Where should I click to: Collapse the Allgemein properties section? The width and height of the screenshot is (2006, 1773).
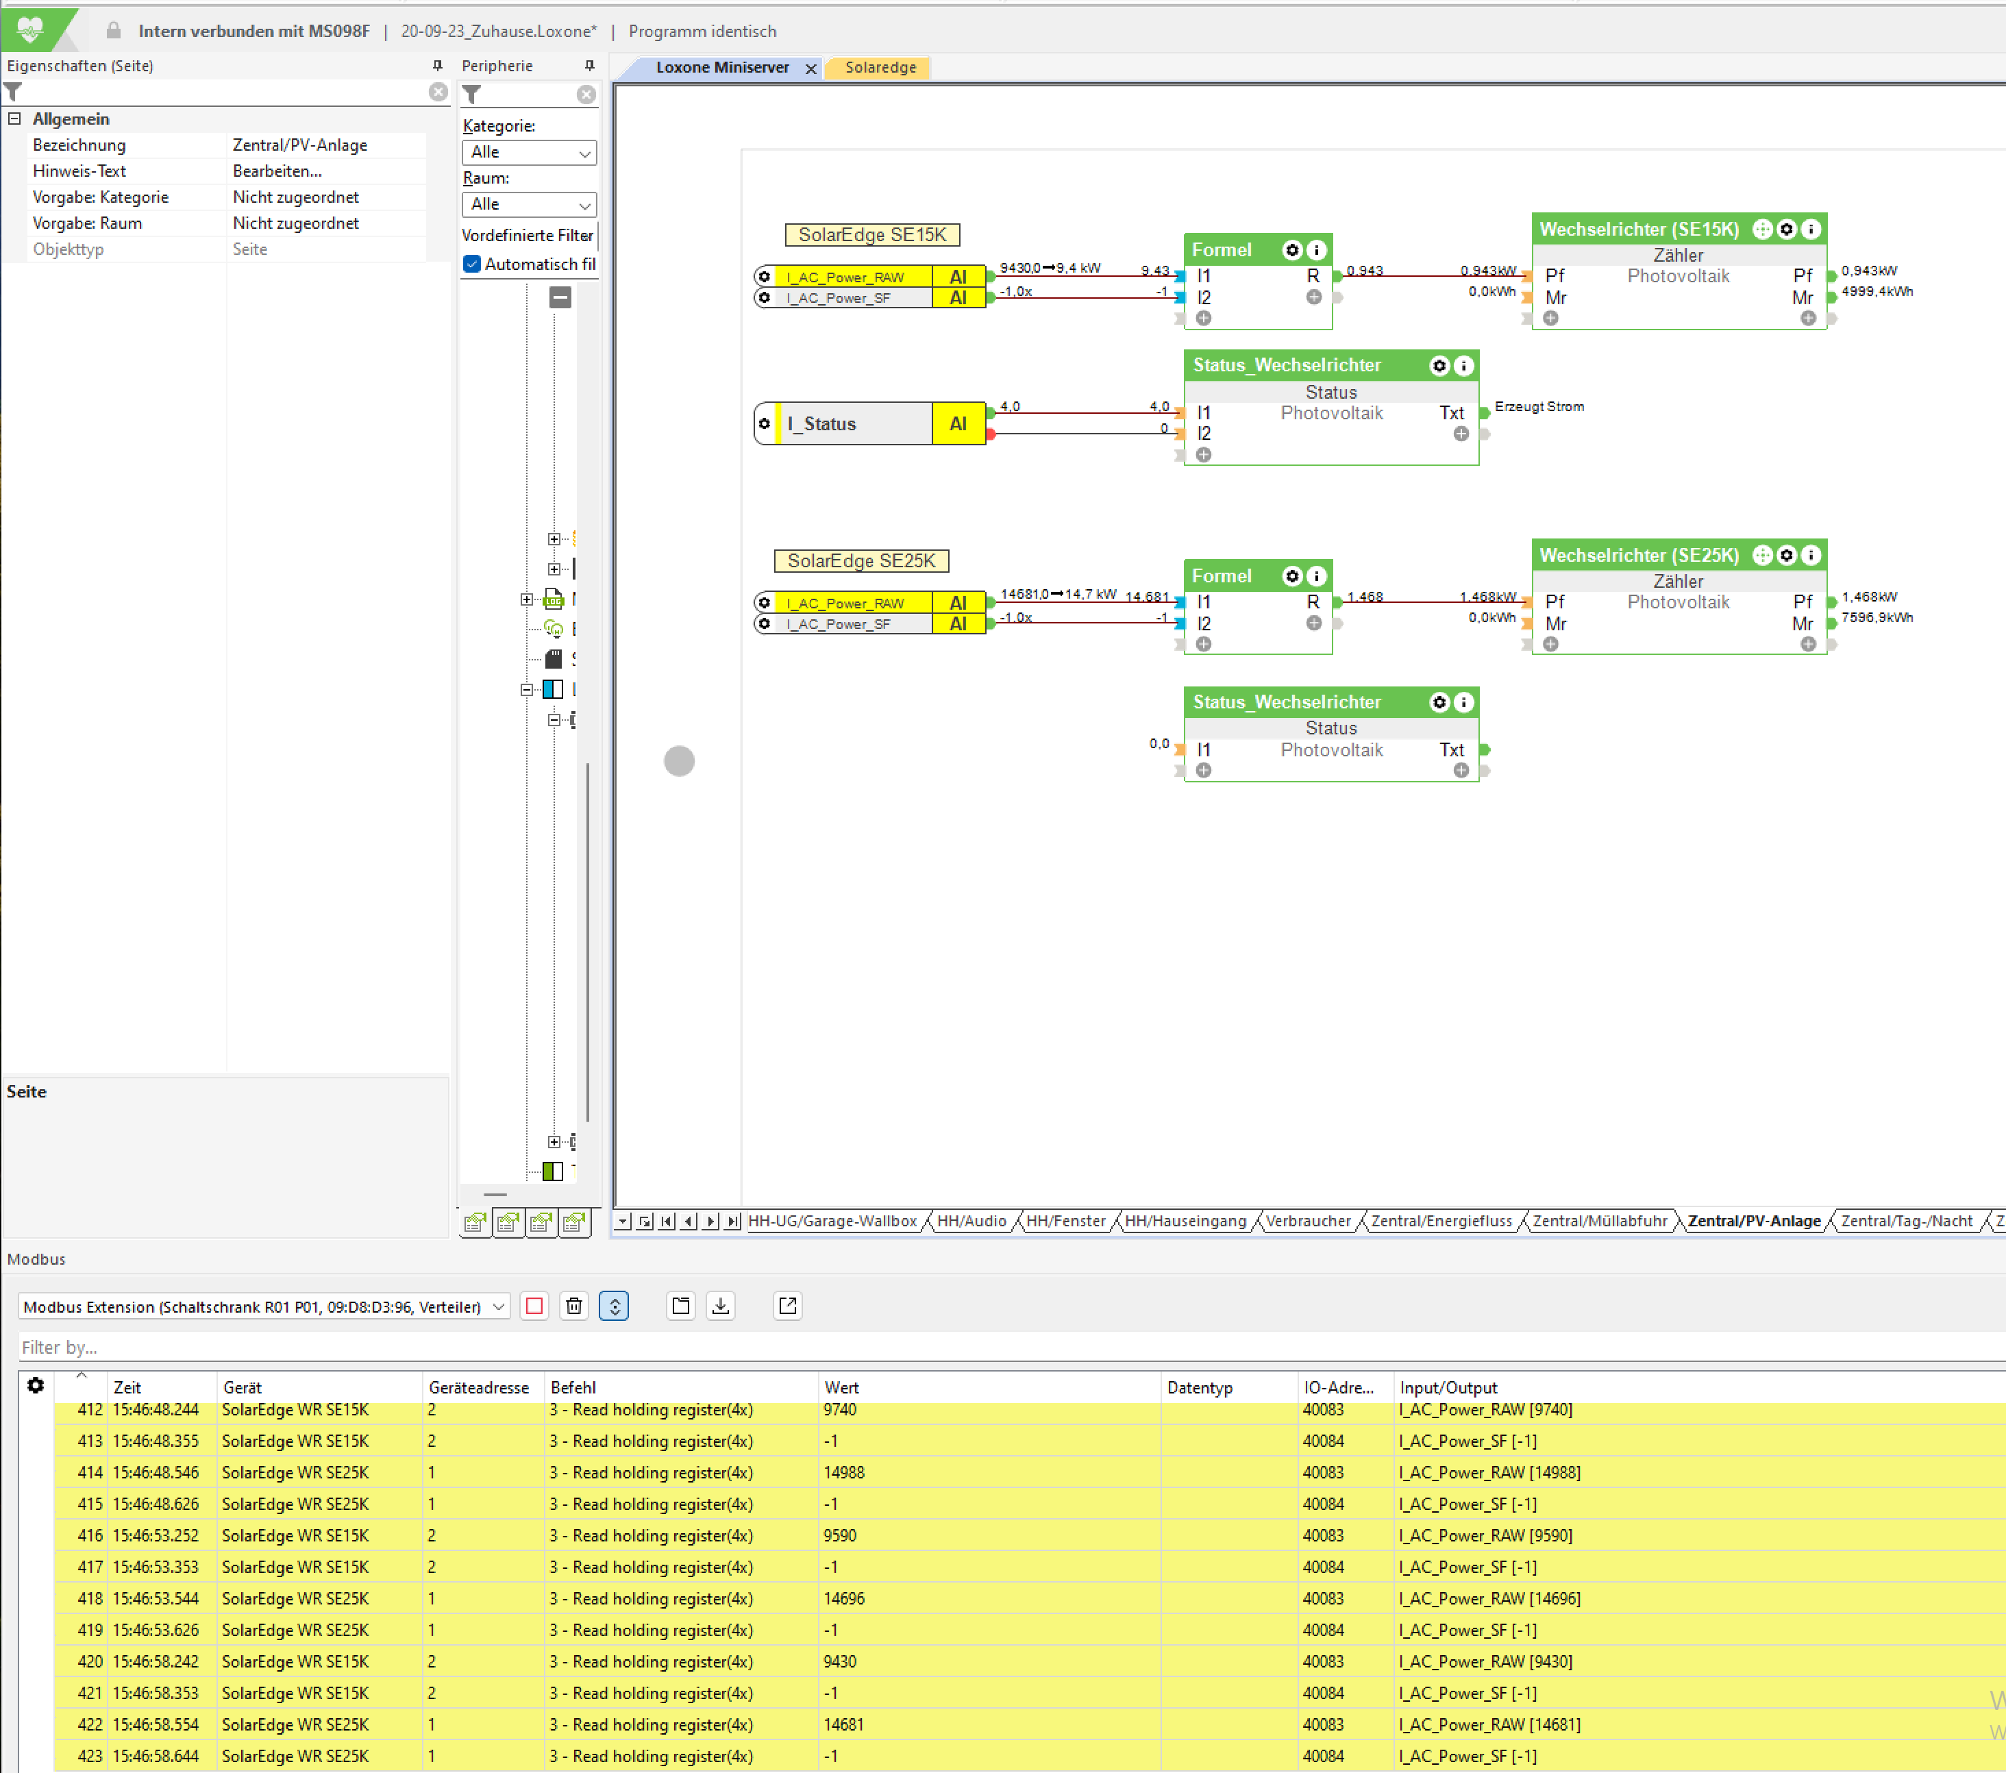coord(14,119)
